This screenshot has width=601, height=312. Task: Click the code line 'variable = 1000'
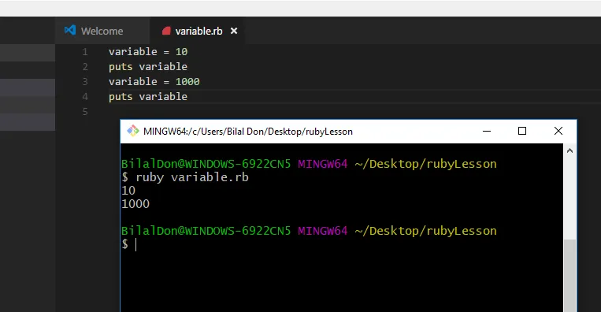coord(154,82)
